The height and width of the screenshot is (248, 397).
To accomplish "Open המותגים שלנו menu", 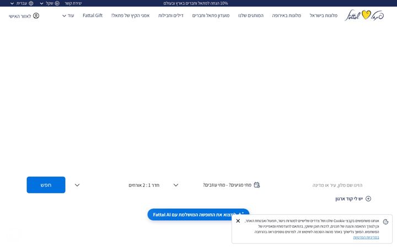I will pyautogui.click(x=251, y=15).
